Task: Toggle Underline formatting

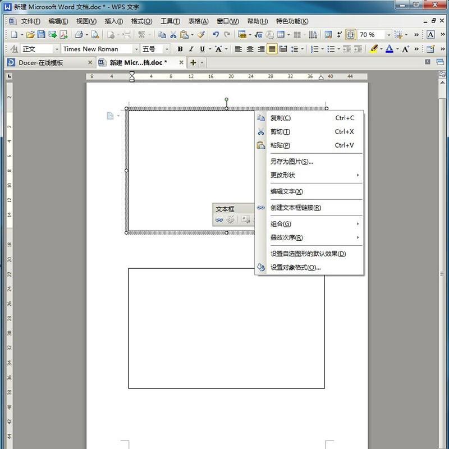Action: coord(201,49)
